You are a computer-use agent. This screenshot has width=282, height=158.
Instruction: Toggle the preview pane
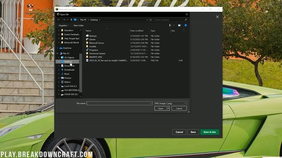[179, 25]
